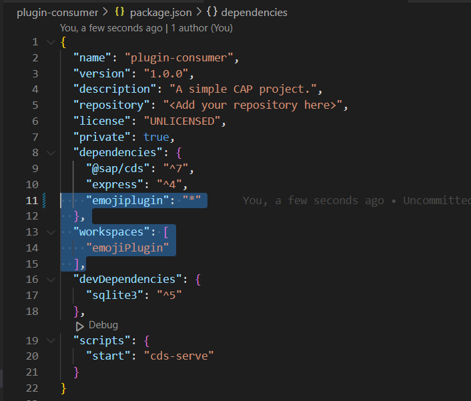Click the "emojiPlugin" workspace entry
This screenshot has height=401, width=471.
pos(127,248)
